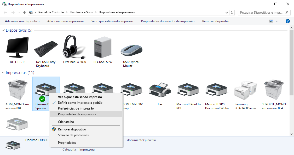Click Dispositivos e Impressoras breadcrumb

pyautogui.click(x=117, y=12)
